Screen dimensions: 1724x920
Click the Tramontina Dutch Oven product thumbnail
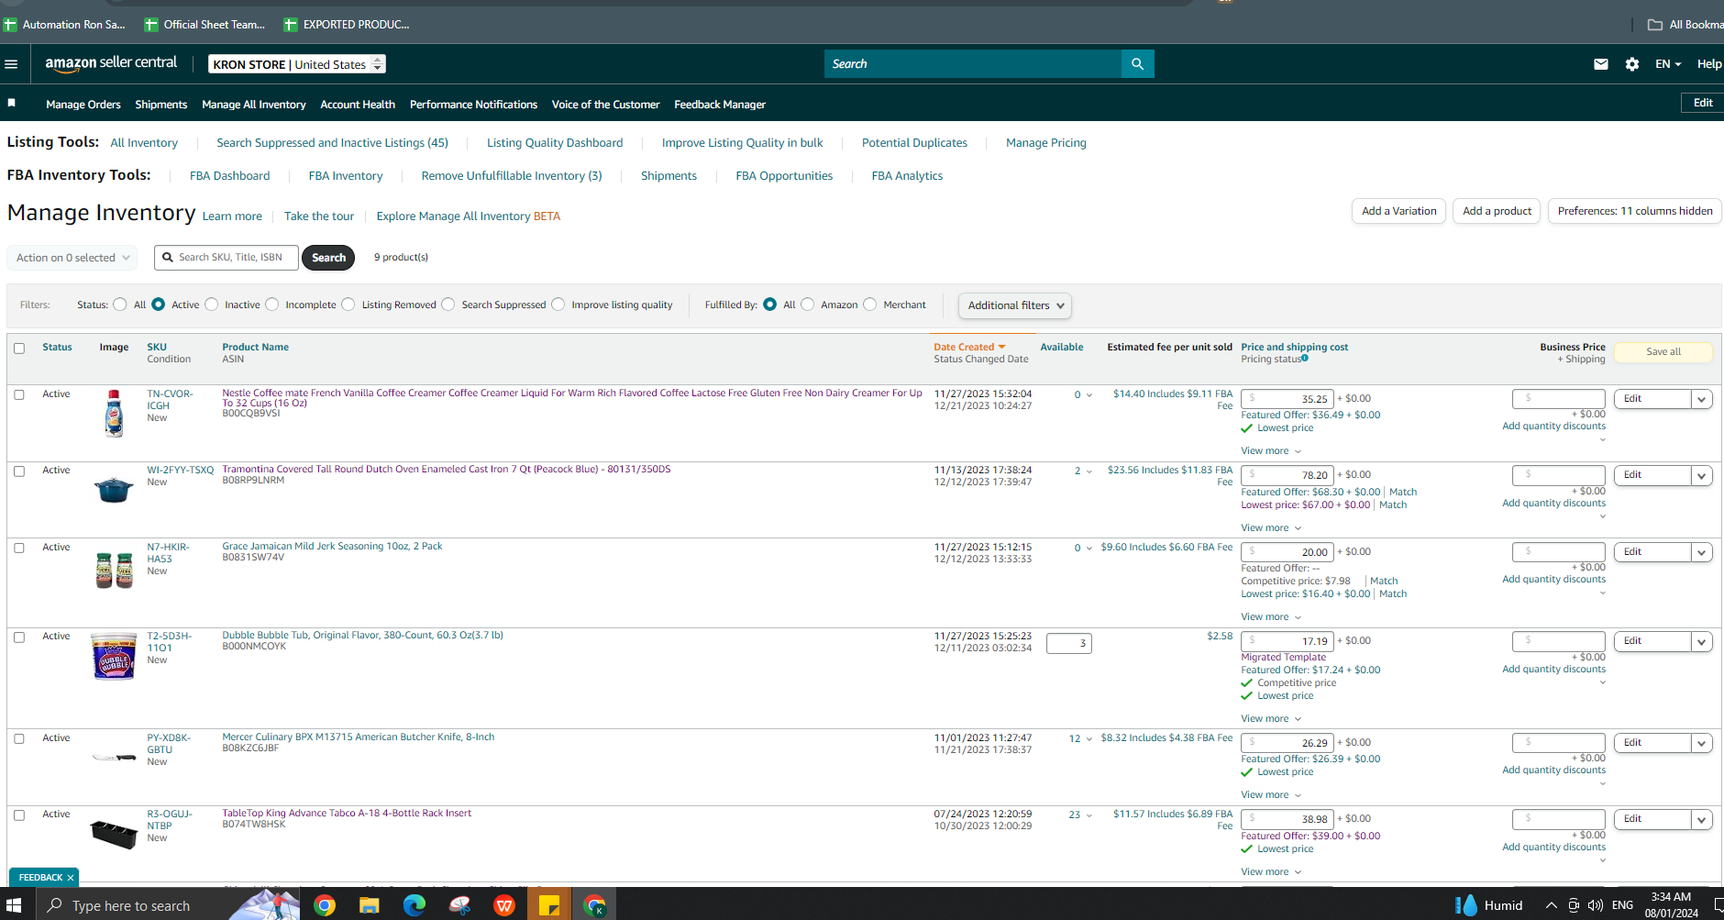coord(114,489)
